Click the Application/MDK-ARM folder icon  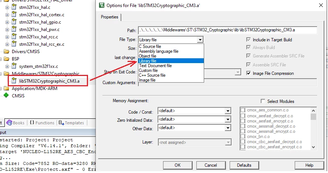pos(7,88)
